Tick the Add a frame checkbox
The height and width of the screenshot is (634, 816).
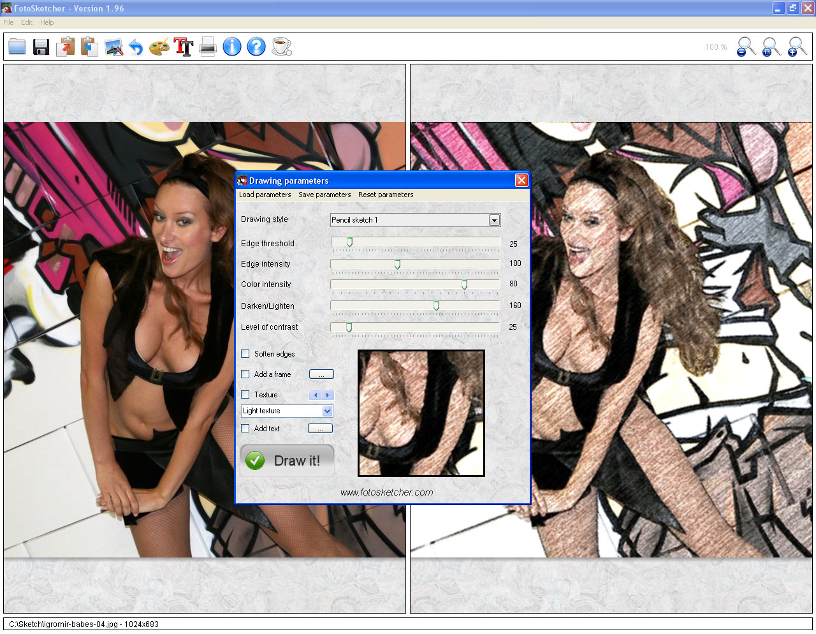coord(245,374)
